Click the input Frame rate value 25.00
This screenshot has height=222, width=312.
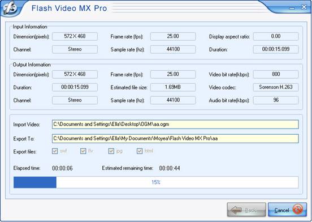point(173,36)
